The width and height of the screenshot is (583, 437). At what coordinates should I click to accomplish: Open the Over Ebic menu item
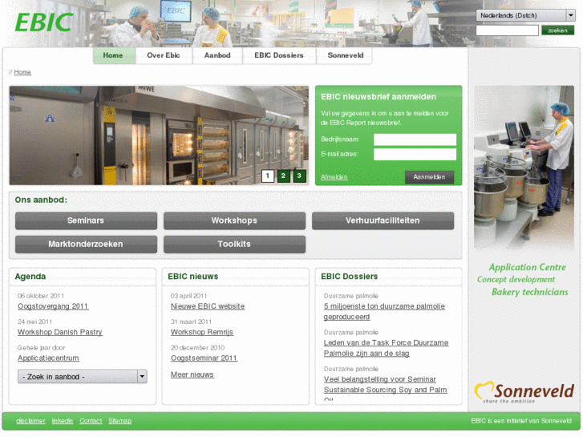click(164, 55)
